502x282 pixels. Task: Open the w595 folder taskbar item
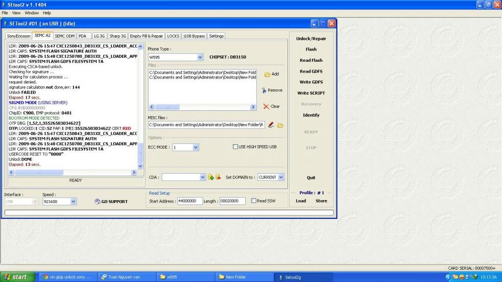coord(186,277)
